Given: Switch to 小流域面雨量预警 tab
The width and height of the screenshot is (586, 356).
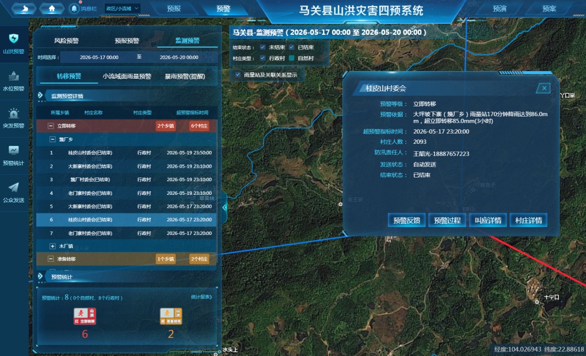Looking at the screenshot, I should (x=127, y=77).
